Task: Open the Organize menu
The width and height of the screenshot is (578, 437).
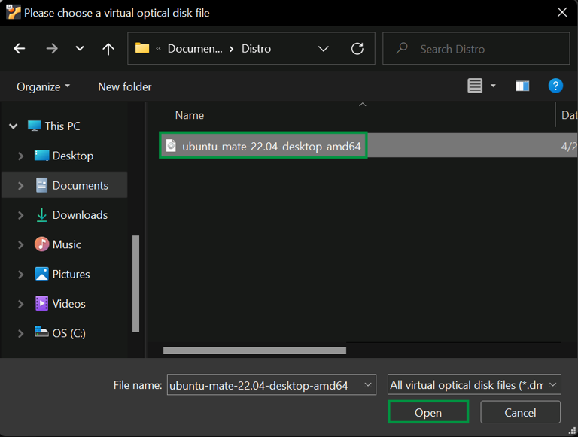Action: [43, 87]
